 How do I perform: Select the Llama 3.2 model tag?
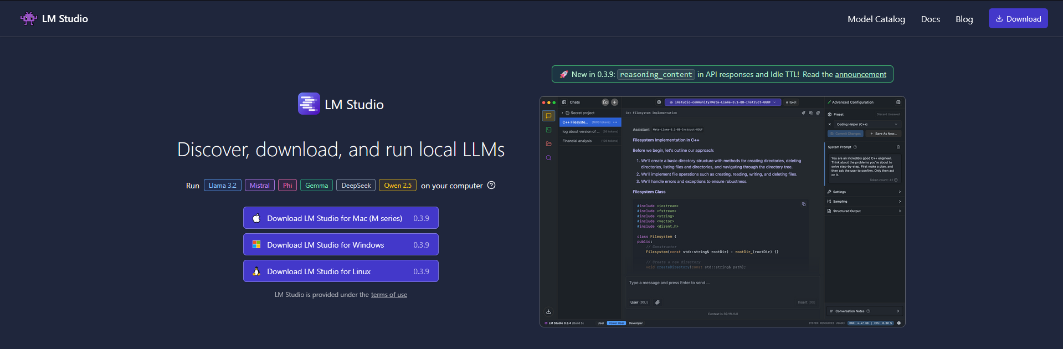[x=222, y=186]
